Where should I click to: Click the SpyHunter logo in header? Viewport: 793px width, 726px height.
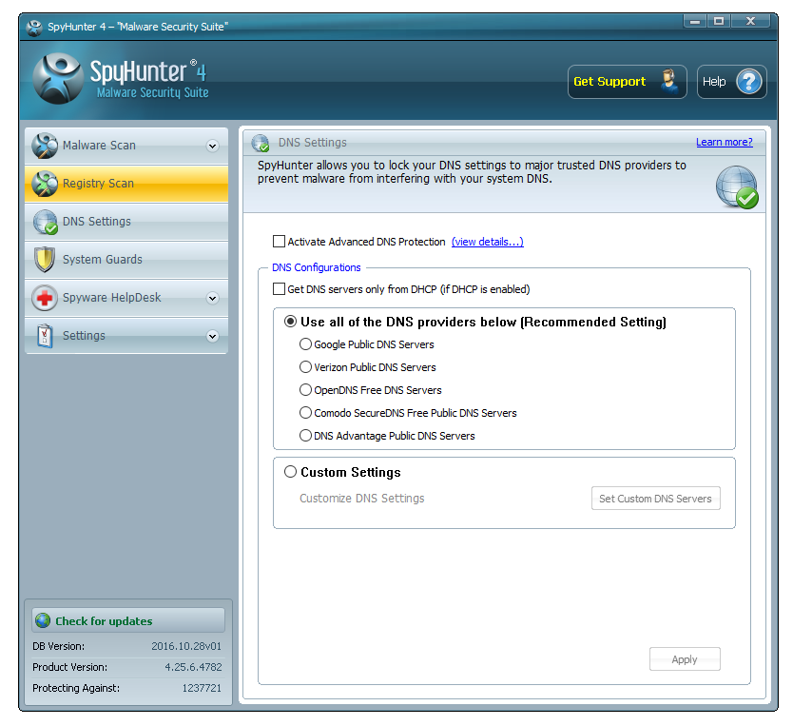(x=58, y=78)
